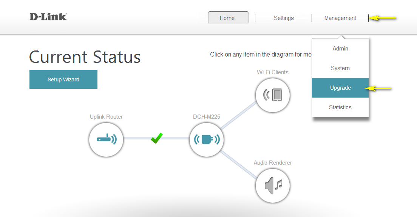Screen dimensions: 417x217
Task: Go to the Home tab
Action: click(228, 18)
